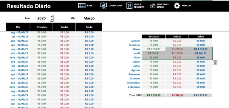Select the saldo cell for dom - 16/03/25
Image resolution: width=229 pixels, height=108 pixels.
click(89, 87)
